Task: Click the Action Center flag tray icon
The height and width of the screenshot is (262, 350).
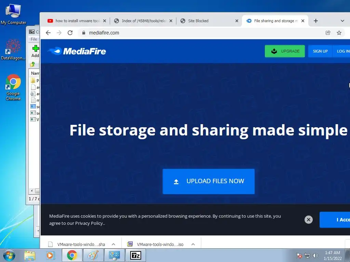Action: coord(299,256)
